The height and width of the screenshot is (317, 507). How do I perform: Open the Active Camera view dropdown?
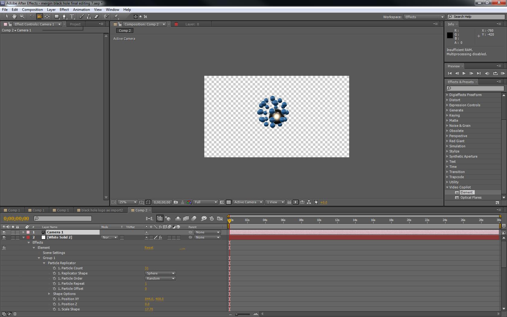pyautogui.click(x=248, y=202)
